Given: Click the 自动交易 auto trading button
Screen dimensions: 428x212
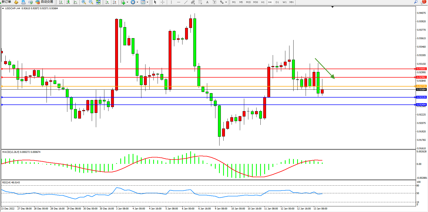Looking at the screenshot, I should 44,2.
